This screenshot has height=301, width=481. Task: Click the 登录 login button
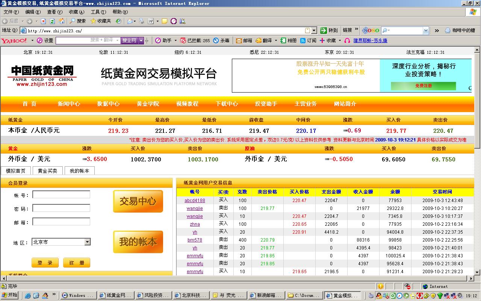pos(45,263)
